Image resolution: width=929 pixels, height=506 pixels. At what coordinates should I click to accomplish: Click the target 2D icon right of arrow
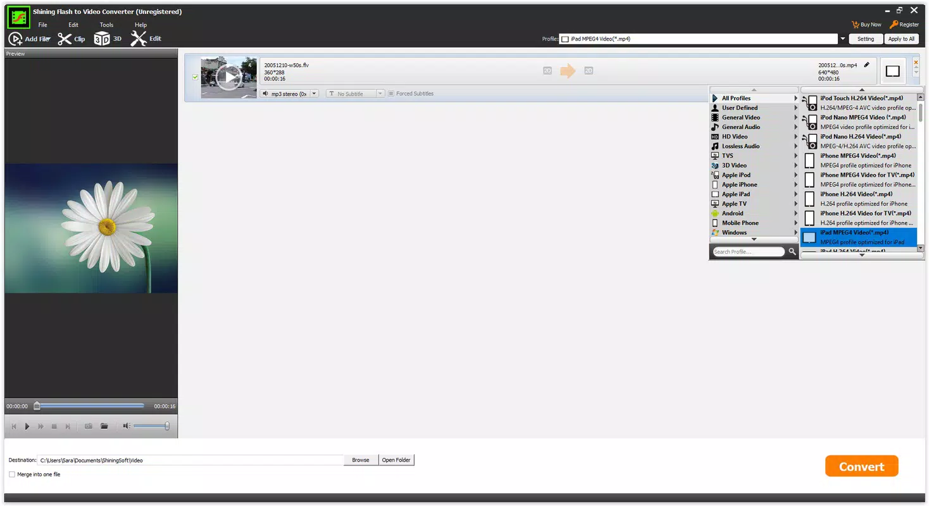point(589,71)
